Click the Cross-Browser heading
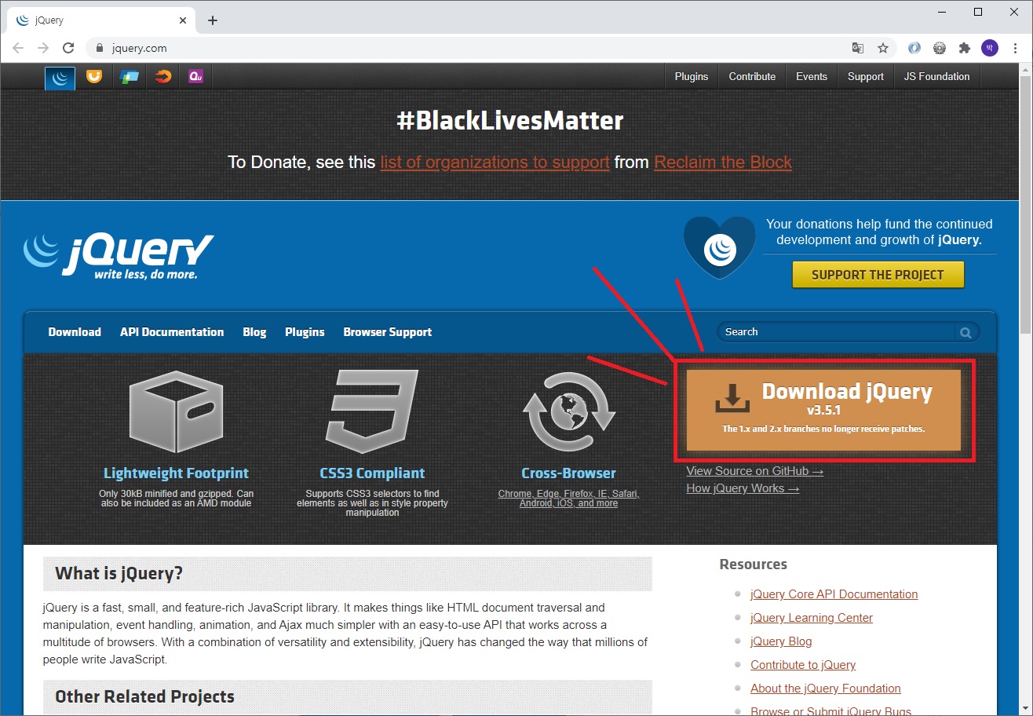Viewport: 1033px width, 716px height. coord(568,473)
